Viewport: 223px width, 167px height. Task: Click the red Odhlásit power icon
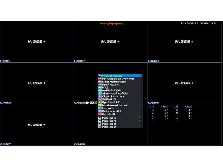coord(100,114)
